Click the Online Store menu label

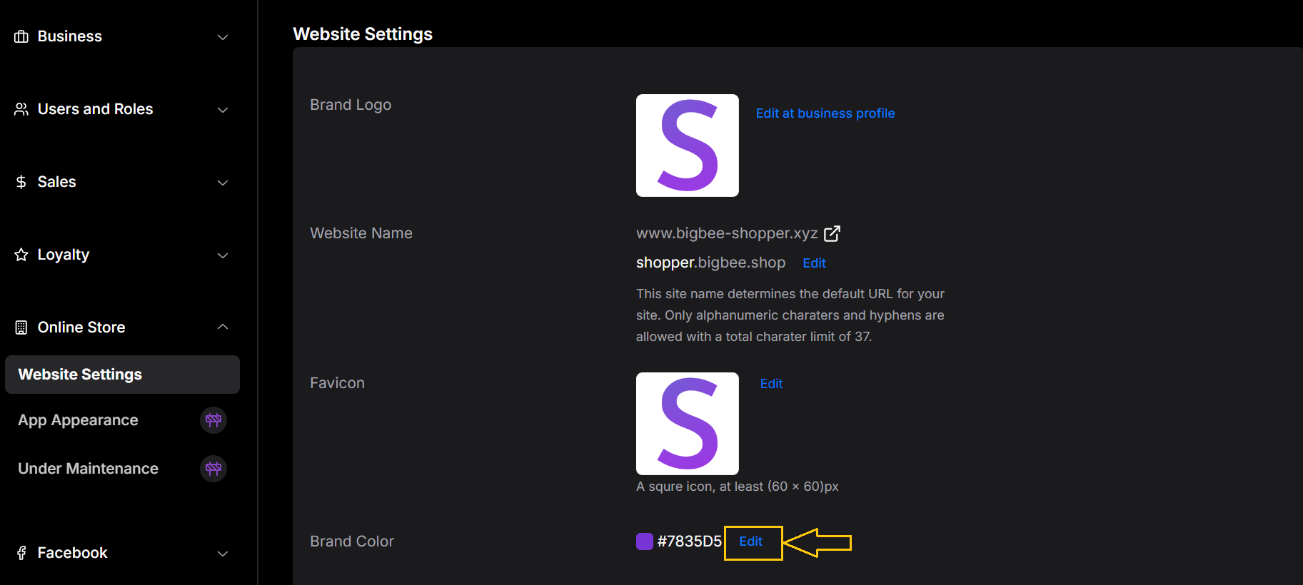(81, 327)
